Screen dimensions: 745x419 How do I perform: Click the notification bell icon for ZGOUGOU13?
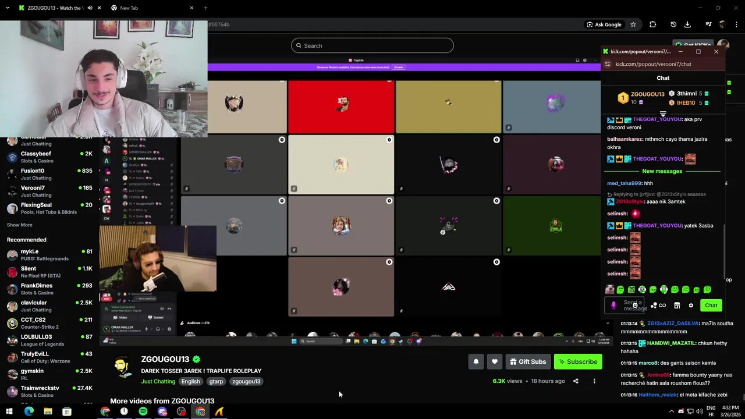pos(476,361)
